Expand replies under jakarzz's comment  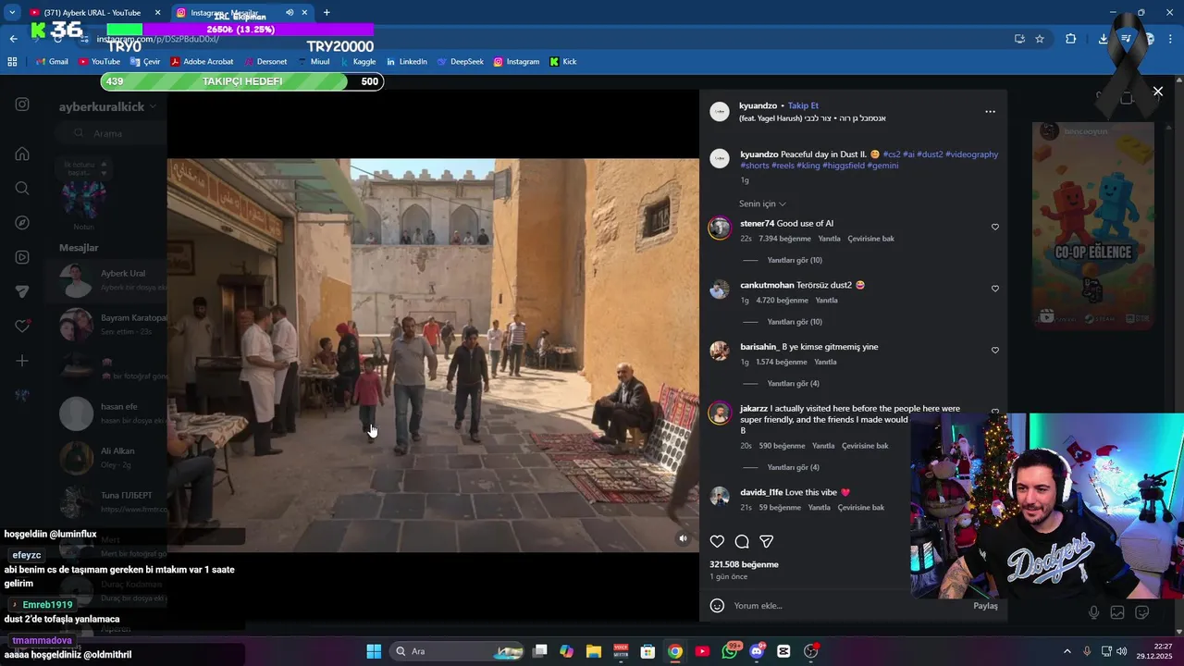(793, 468)
